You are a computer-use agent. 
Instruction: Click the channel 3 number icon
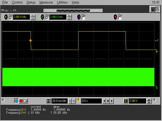click(x=79, y=17)
